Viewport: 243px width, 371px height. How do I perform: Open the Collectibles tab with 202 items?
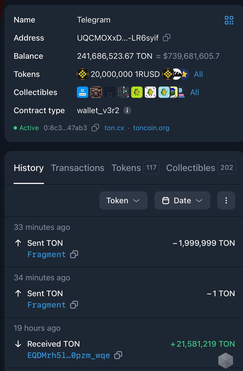click(201, 168)
